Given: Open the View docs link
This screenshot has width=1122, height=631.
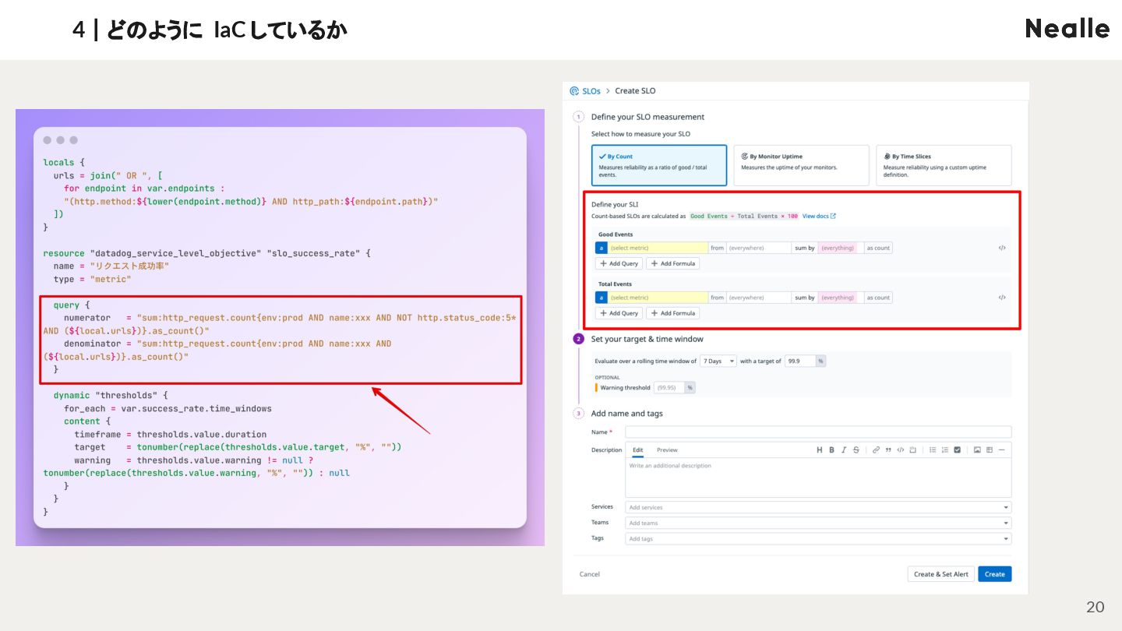Looking at the screenshot, I should click(x=815, y=216).
